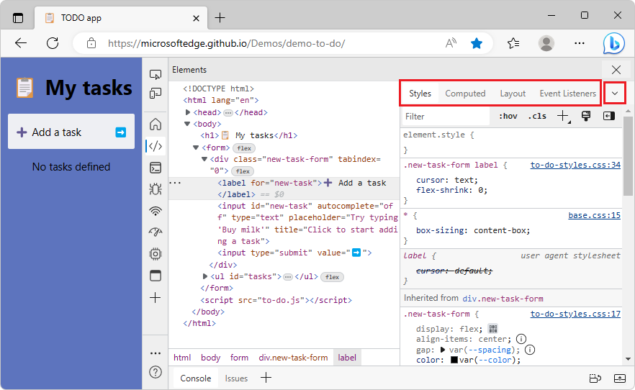
Task: Open the Network wifi icon tool
Action: click(x=156, y=211)
